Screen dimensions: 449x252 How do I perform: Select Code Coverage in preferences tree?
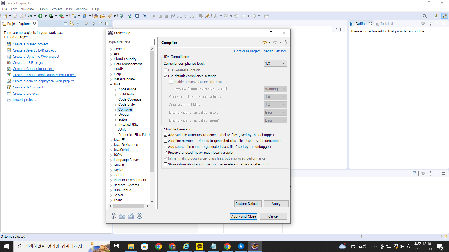(x=130, y=99)
